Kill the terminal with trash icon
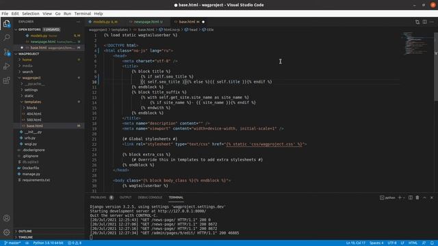438x246 pixels. [417, 197]
